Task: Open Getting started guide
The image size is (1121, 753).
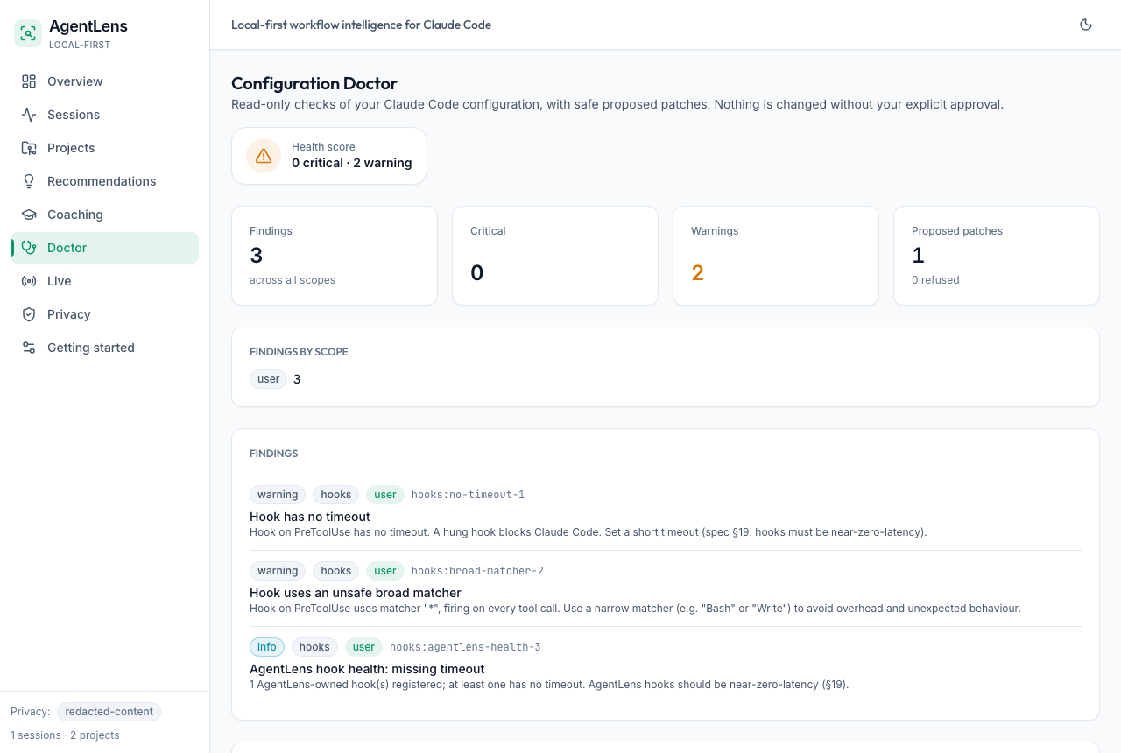Action: tap(104, 348)
